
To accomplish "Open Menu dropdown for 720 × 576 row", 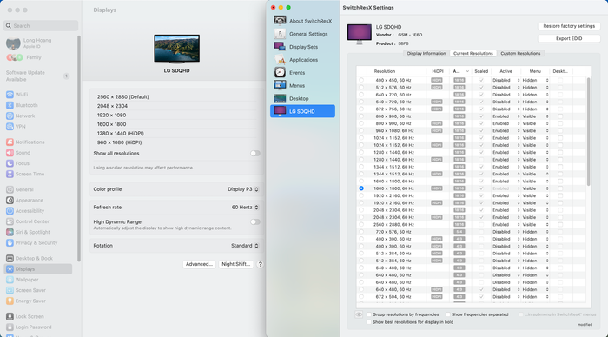I will click(535, 232).
